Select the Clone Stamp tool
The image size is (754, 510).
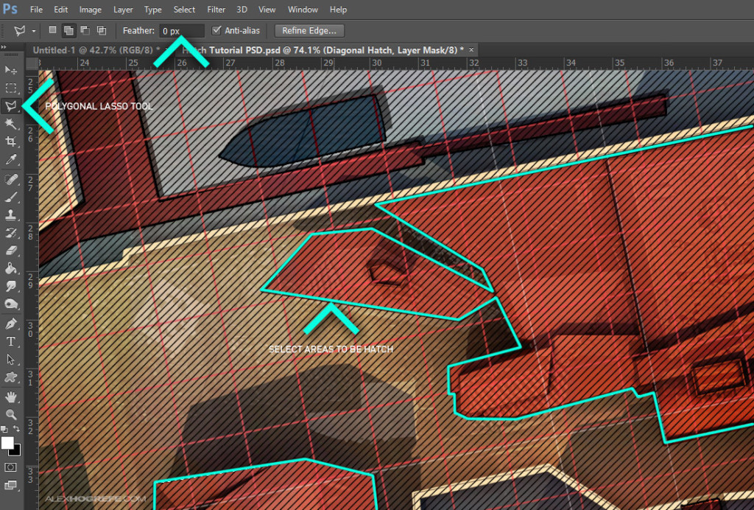[x=10, y=214]
